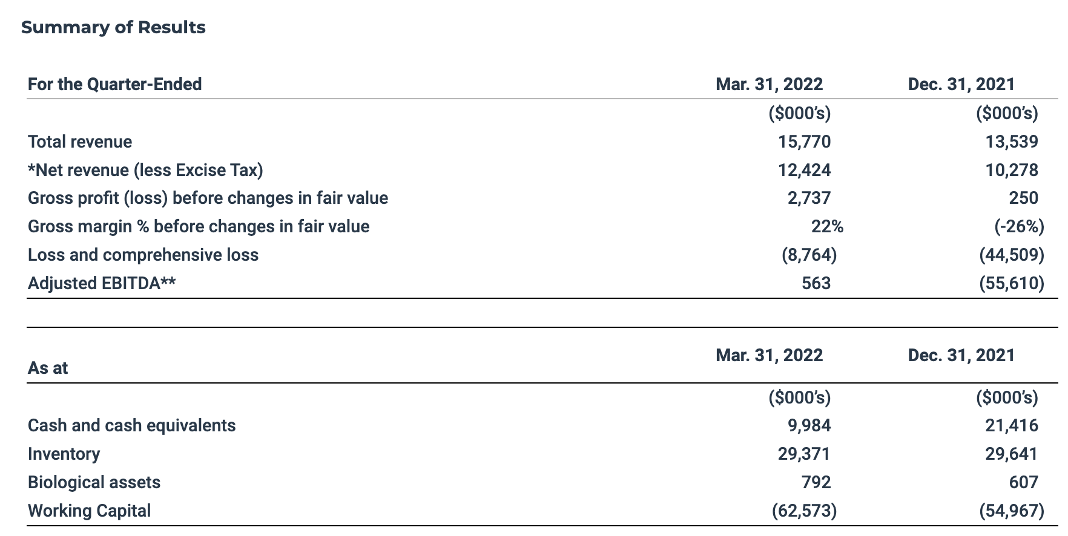Click the Gross profit value 2,737
The width and height of the screenshot is (1068, 536).
[x=809, y=198]
